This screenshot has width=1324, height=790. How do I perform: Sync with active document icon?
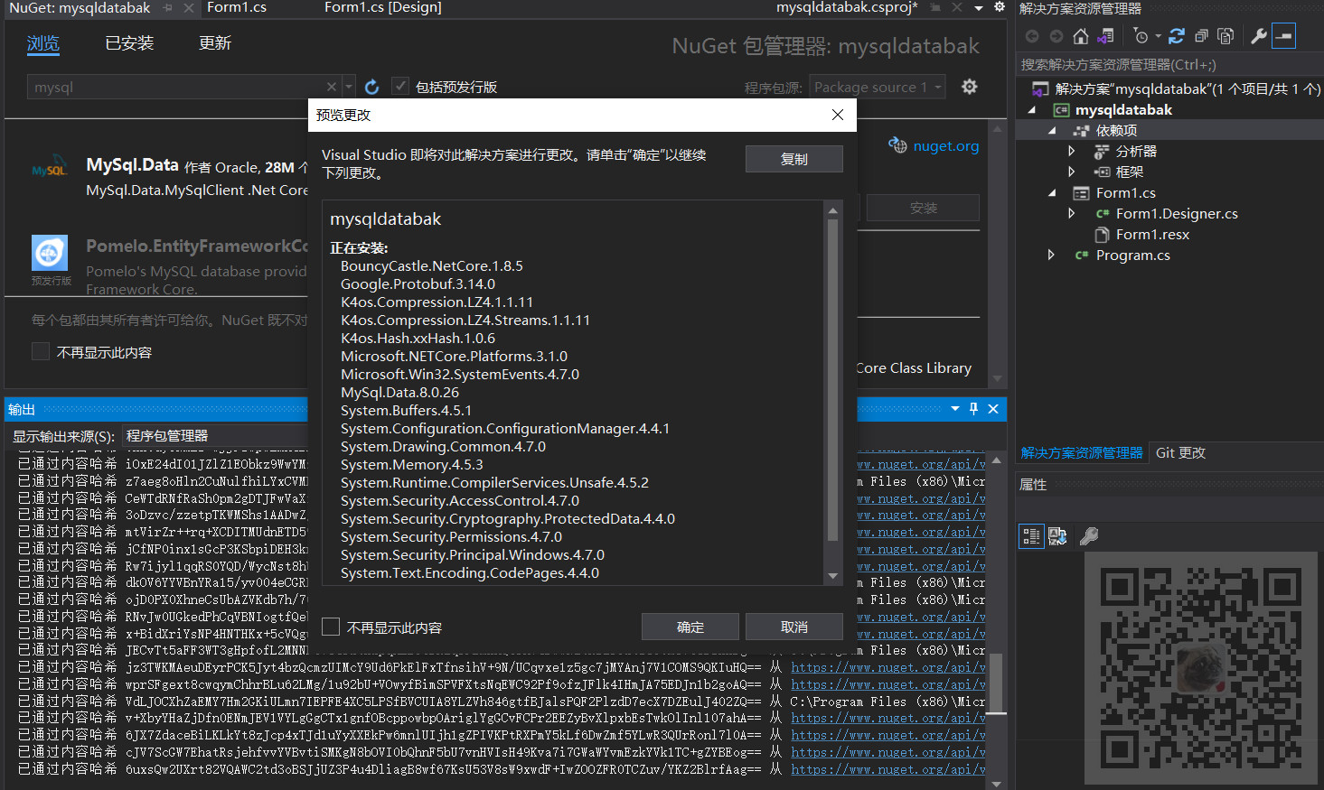tap(1177, 36)
